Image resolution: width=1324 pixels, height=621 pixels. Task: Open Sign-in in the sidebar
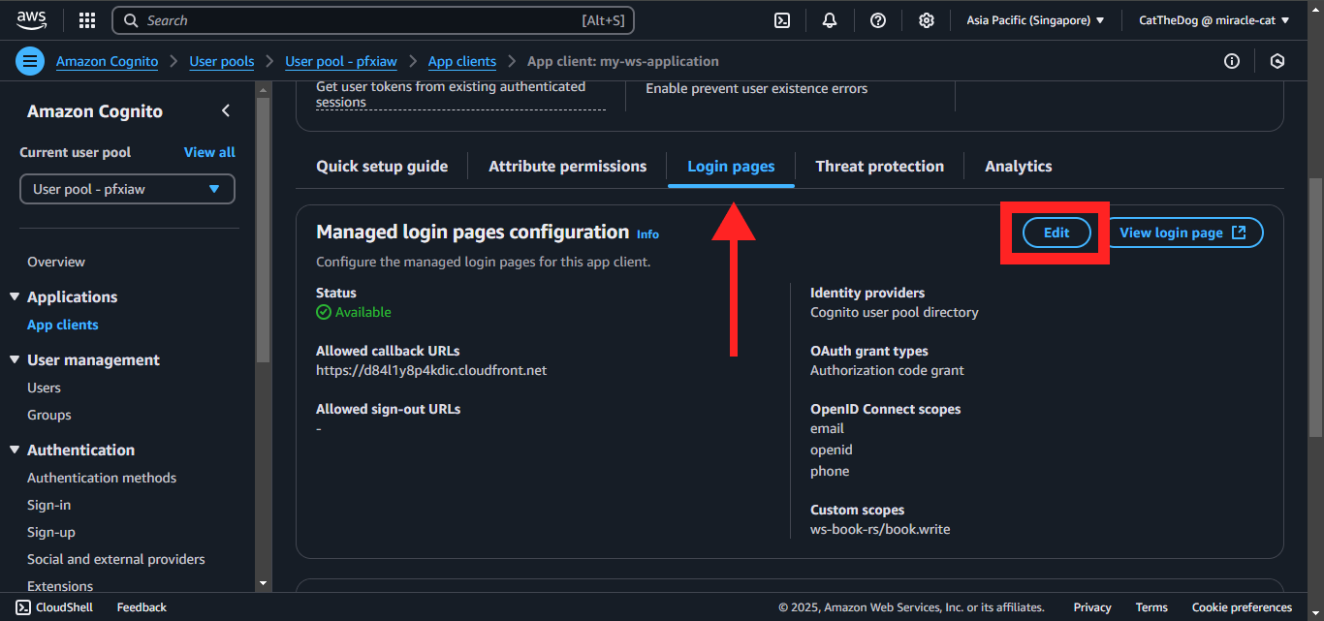(x=48, y=505)
